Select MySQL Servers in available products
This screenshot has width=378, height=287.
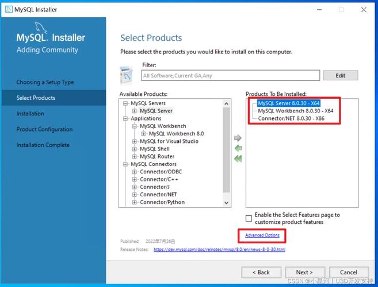[x=148, y=103]
